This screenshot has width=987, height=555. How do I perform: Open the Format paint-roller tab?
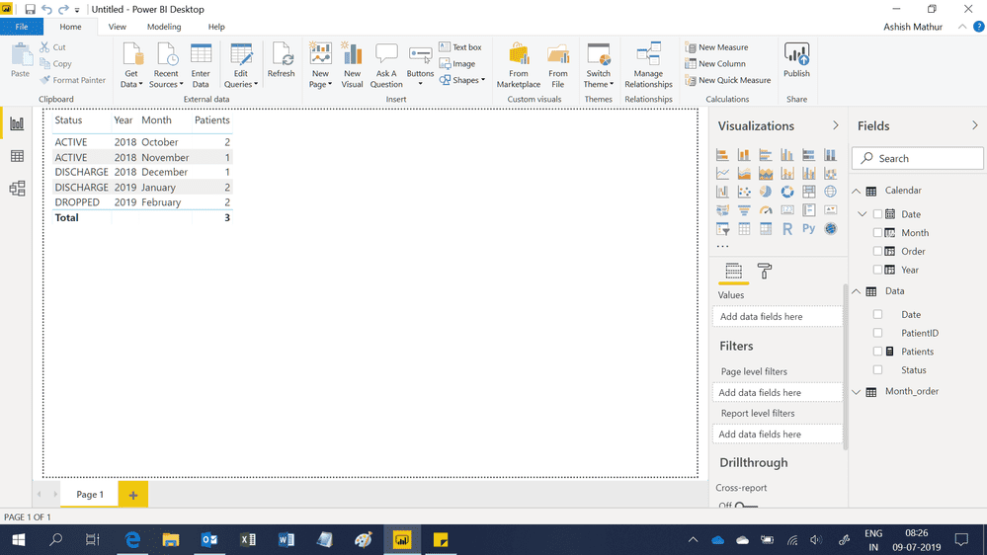coord(764,272)
